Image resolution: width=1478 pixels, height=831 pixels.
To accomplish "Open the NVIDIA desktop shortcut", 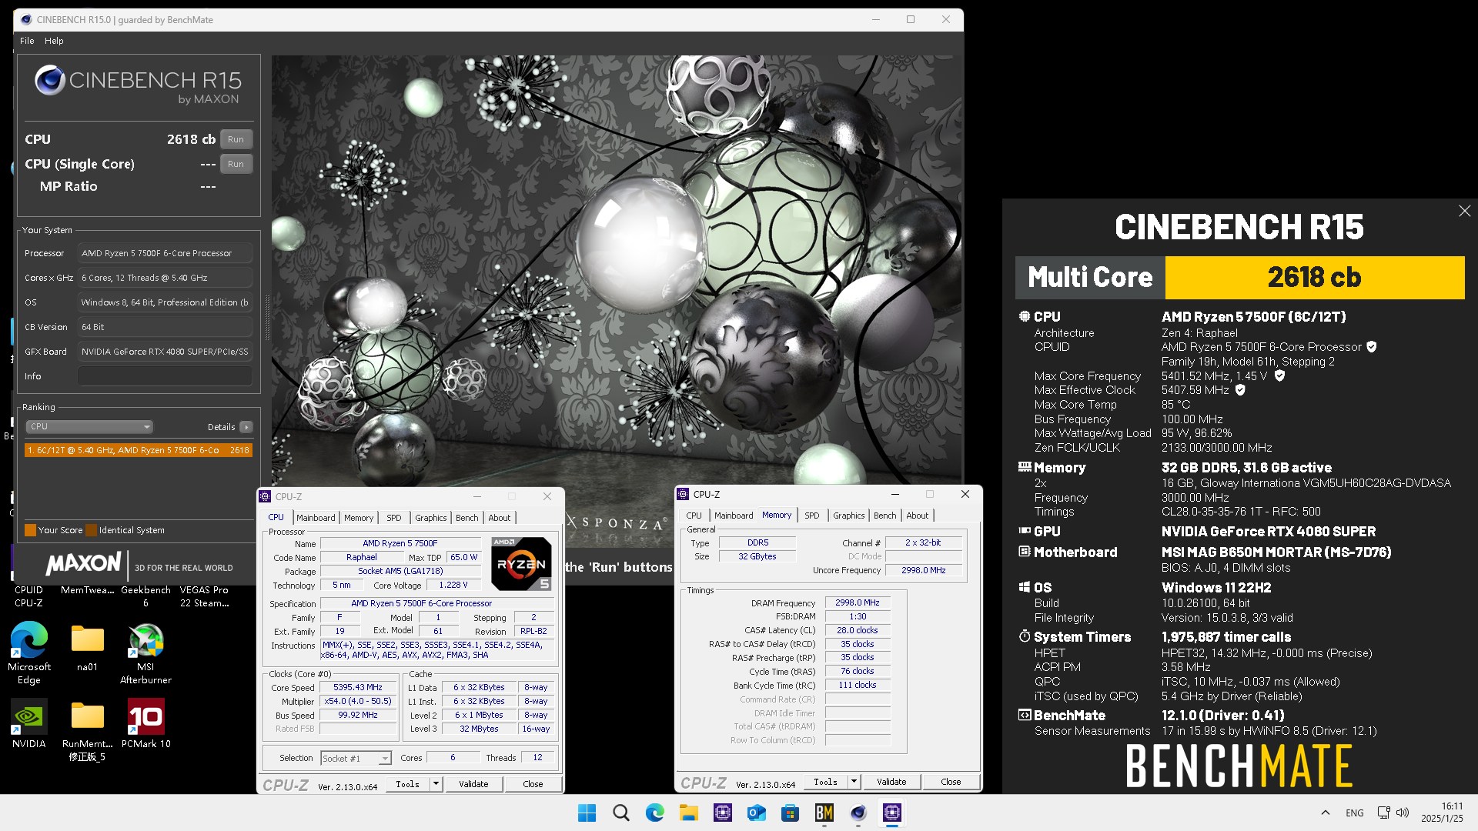I will tap(28, 723).
